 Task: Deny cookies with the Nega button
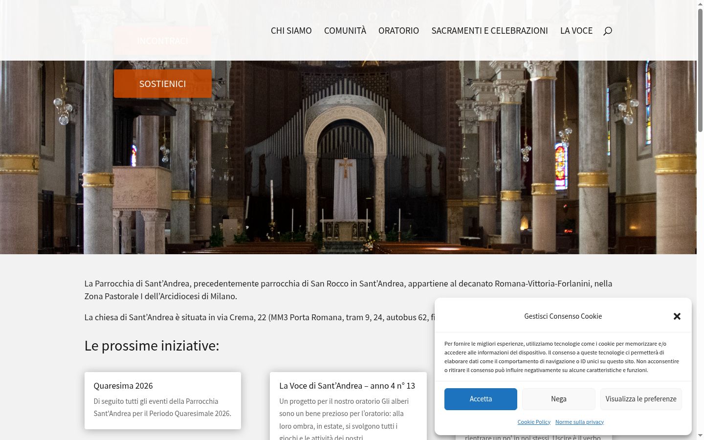(x=559, y=399)
